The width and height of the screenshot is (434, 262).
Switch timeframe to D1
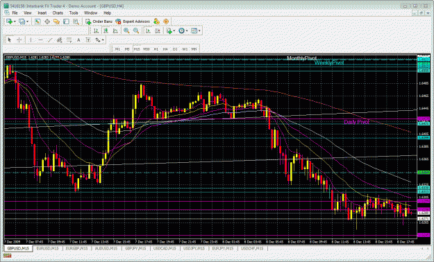coord(175,49)
